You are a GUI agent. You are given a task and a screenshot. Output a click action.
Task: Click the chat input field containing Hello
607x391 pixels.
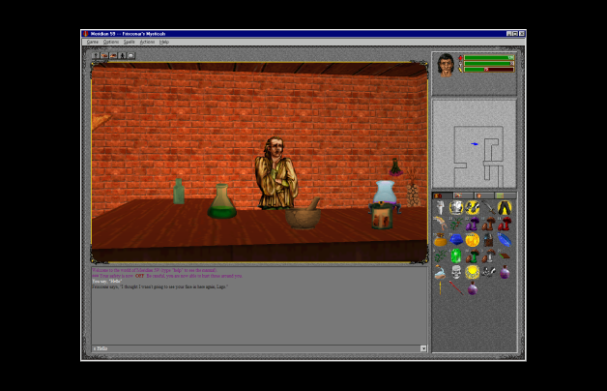click(x=256, y=348)
